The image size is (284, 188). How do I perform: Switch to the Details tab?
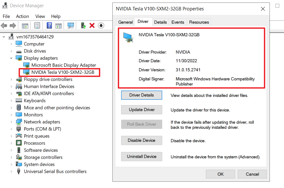tap(161, 22)
